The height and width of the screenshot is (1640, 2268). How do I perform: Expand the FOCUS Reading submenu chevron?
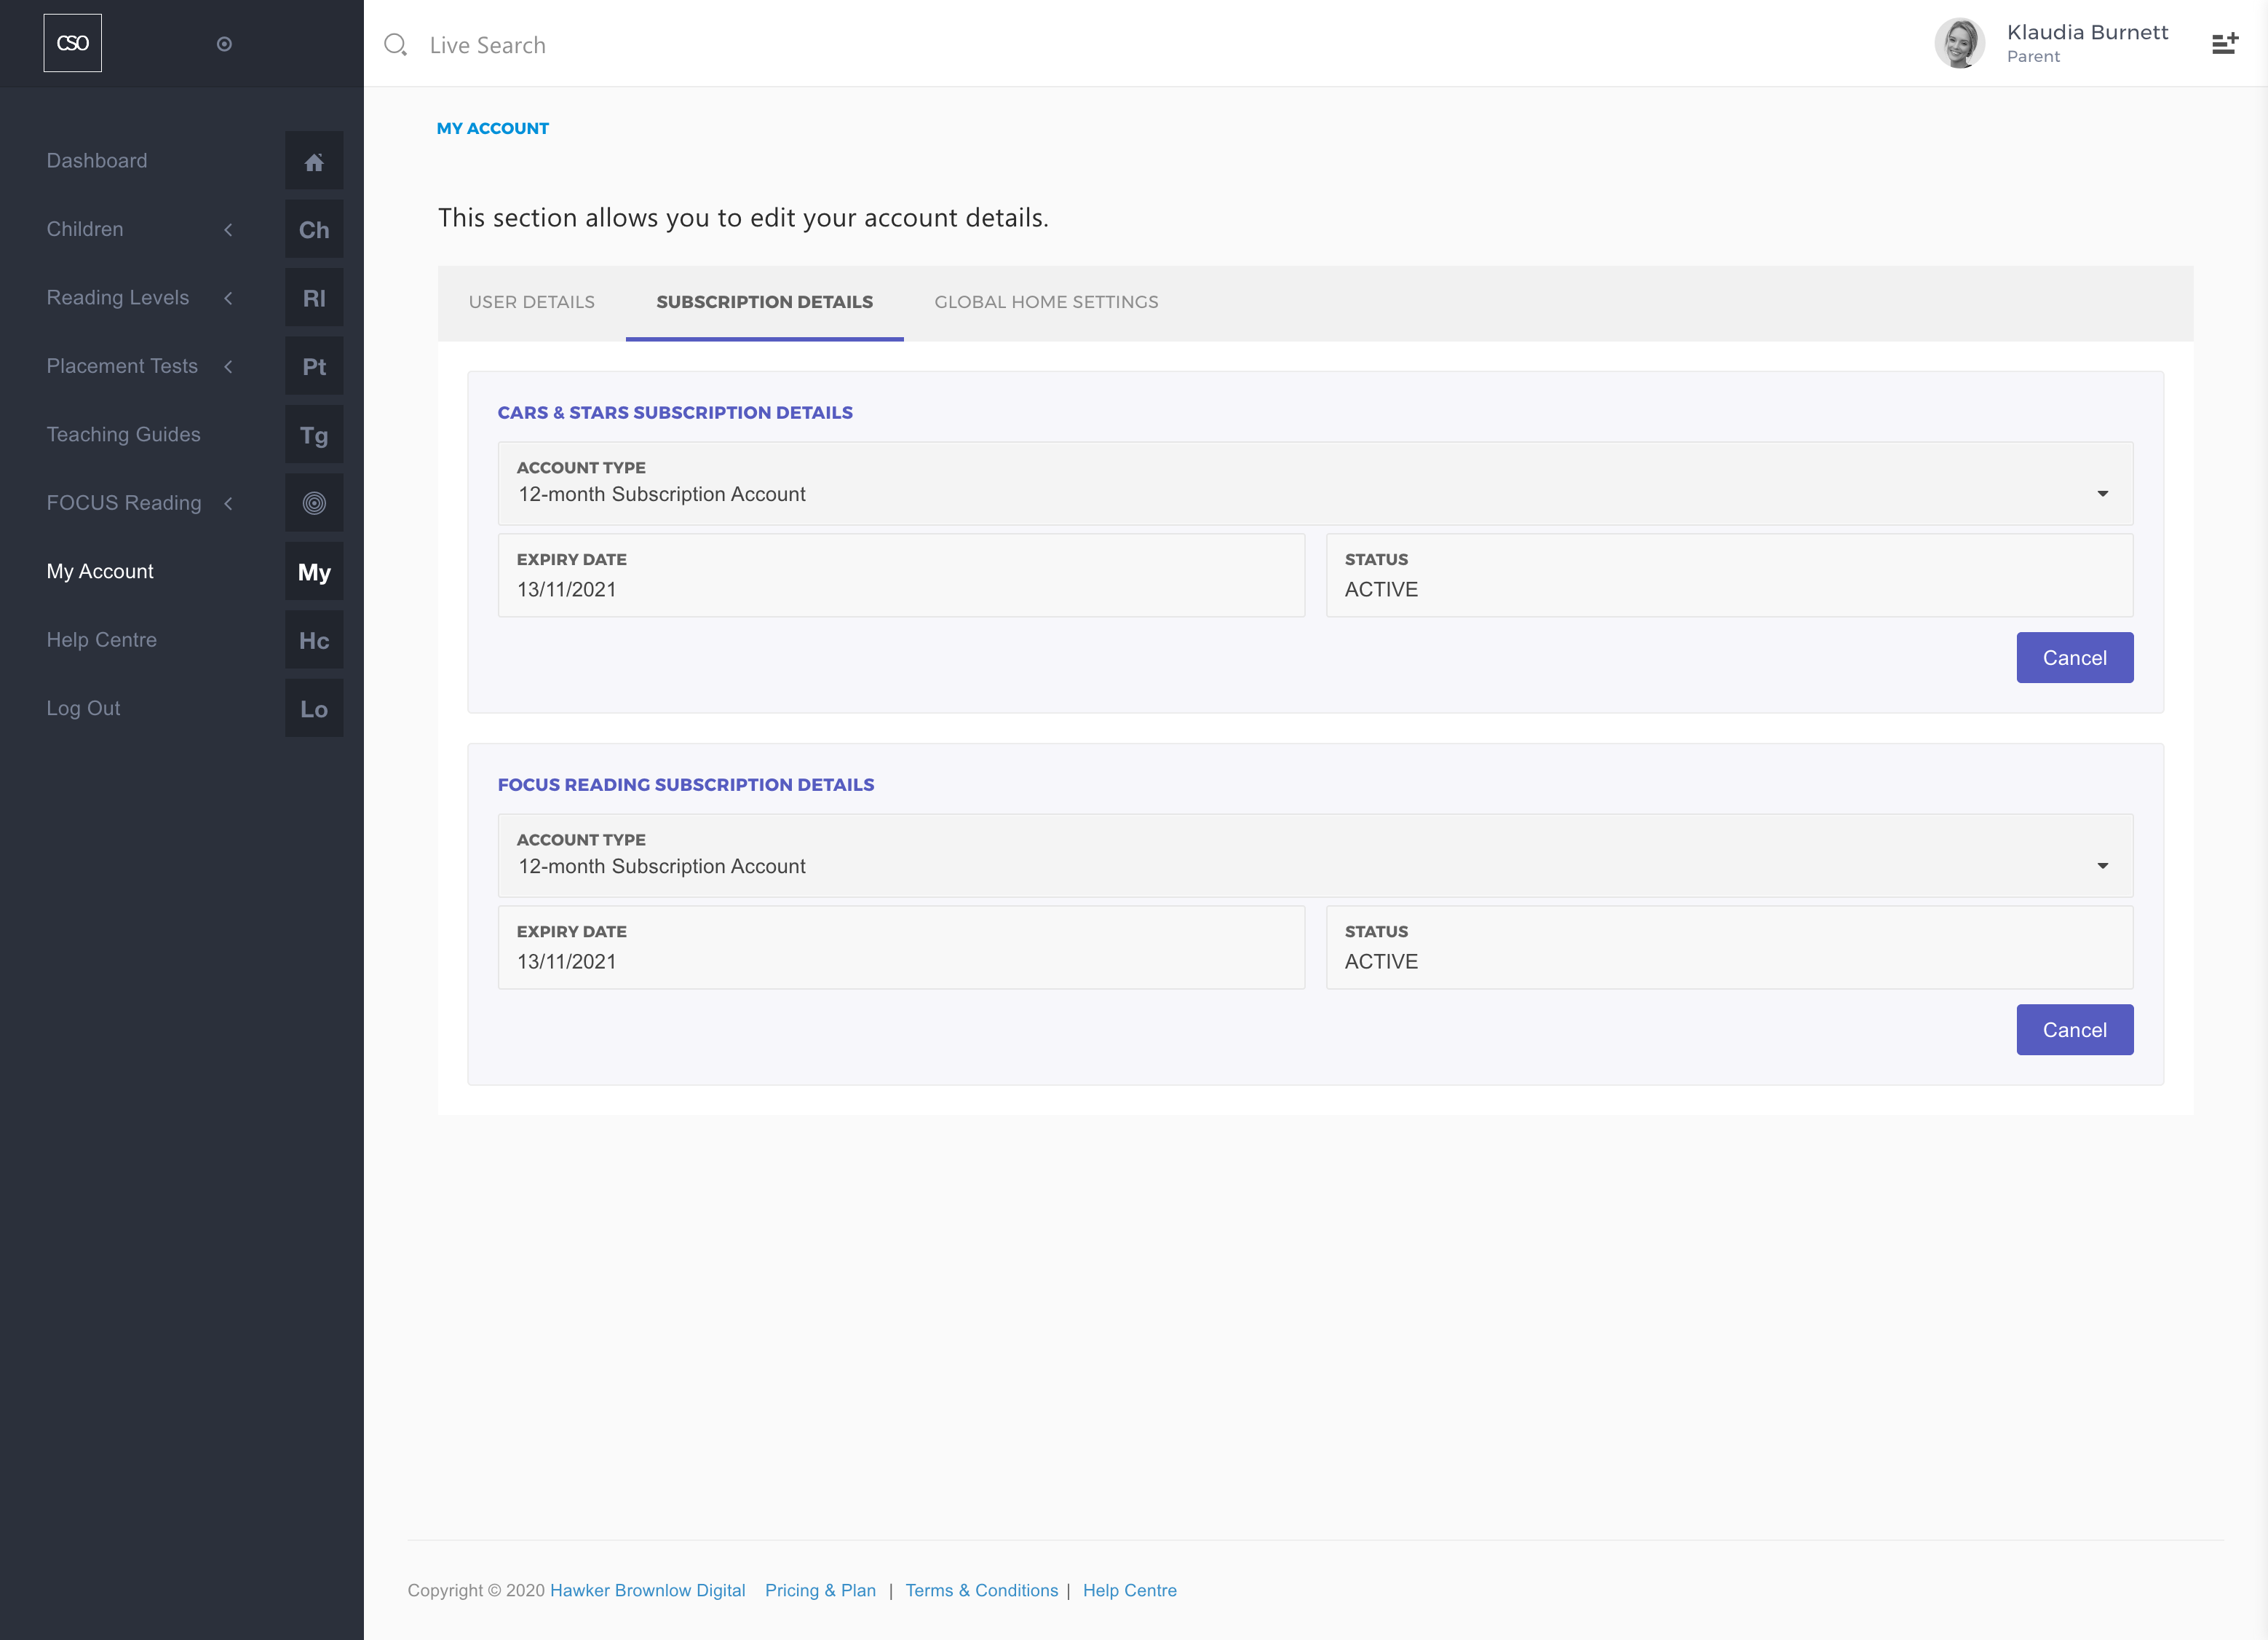228,503
